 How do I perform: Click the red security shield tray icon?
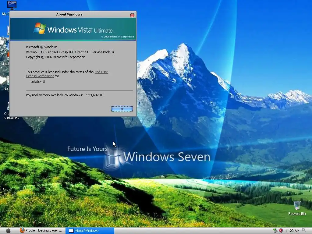click(x=281, y=231)
